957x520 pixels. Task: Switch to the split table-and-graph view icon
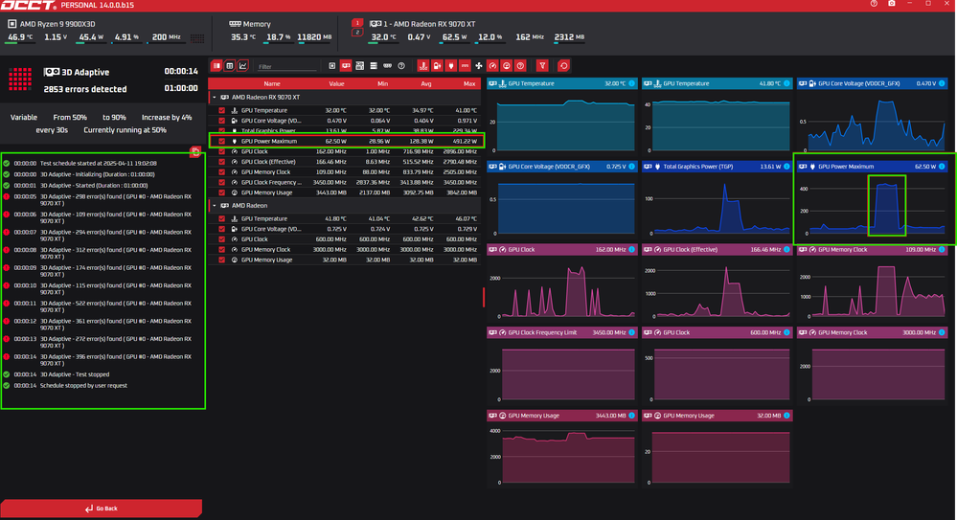click(216, 66)
